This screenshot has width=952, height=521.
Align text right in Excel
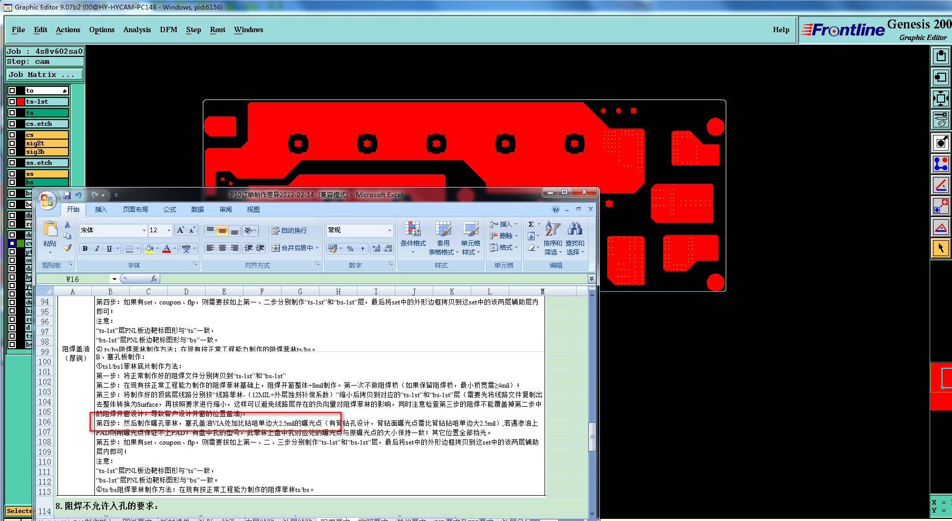pyautogui.click(x=234, y=248)
